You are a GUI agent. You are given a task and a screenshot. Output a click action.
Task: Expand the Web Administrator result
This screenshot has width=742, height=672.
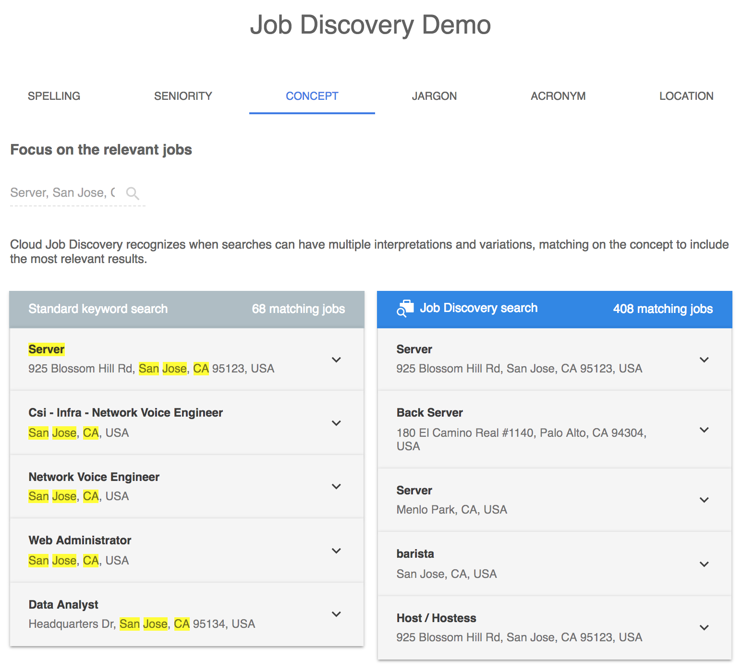point(336,551)
